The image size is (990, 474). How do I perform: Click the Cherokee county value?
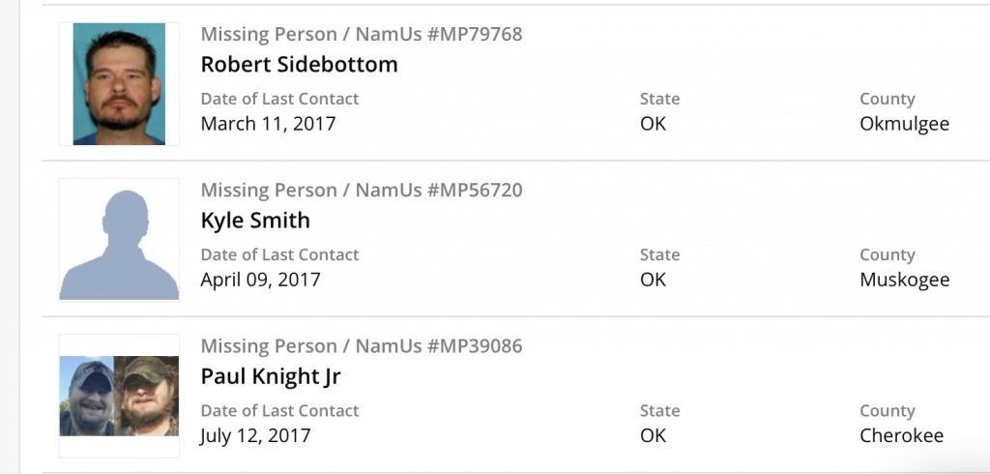click(901, 436)
